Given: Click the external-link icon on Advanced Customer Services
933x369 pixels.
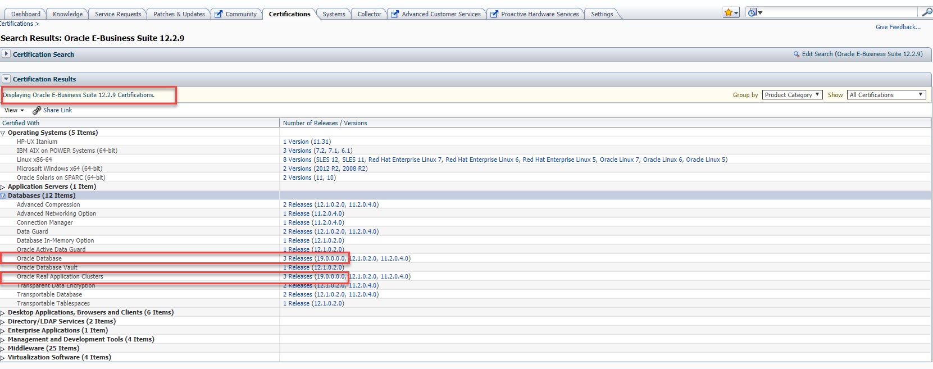Looking at the screenshot, I should click(395, 14).
